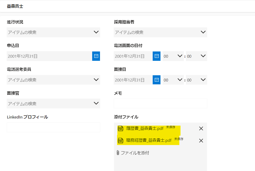The image size is (255, 171).
Task: Click the paperclip attach icon
Action: [x=118, y=153]
